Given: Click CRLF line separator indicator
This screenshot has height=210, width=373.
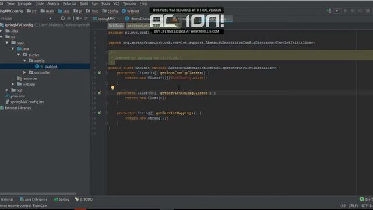Looking at the screenshot, I should click(x=353, y=206).
